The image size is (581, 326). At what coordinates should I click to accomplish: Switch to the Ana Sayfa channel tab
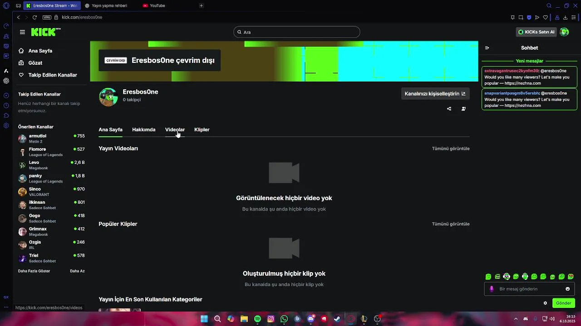pyautogui.click(x=110, y=129)
